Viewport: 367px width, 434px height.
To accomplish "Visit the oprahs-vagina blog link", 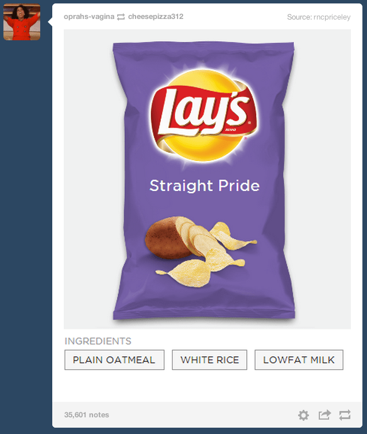I will (89, 17).
